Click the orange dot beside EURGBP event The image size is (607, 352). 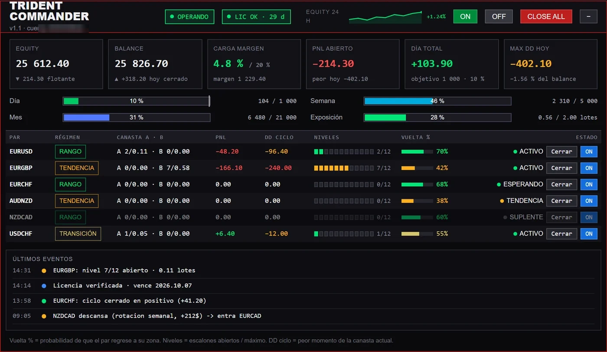(x=44, y=271)
